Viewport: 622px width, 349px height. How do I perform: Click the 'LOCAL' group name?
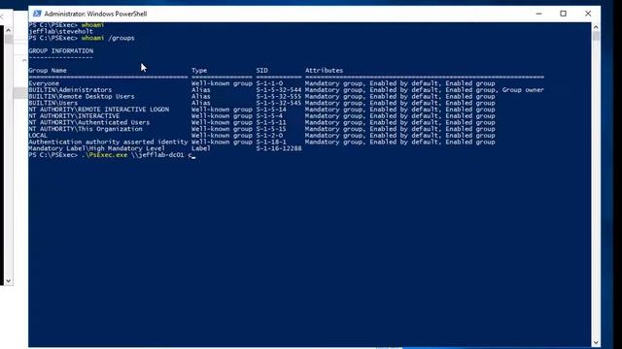coord(38,136)
